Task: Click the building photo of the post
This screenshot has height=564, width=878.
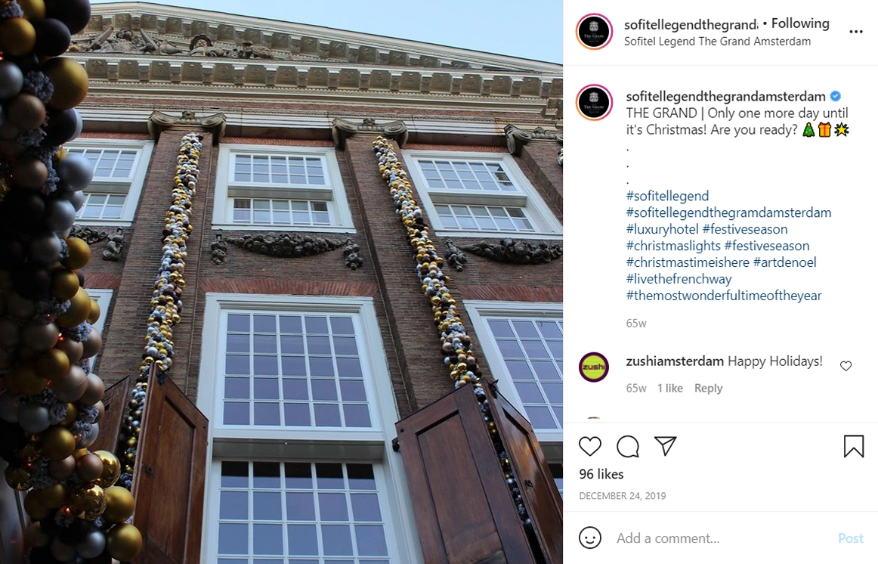Action: pos(281,282)
